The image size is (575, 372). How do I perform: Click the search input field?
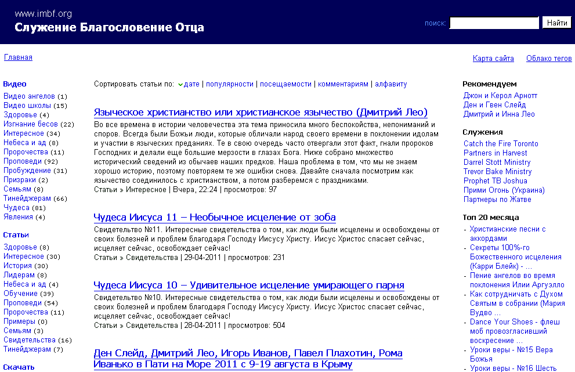pyautogui.click(x=494, y=23)
